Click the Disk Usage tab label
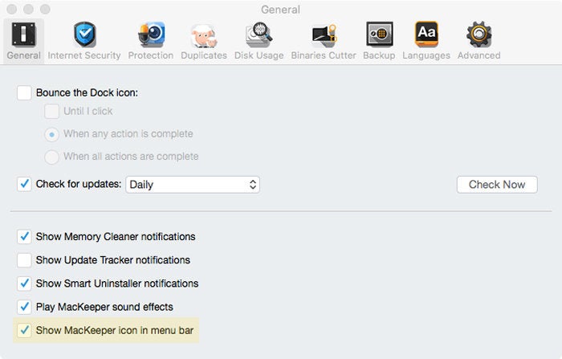Viewport: 562px width, 359px height. click(259, 55)
